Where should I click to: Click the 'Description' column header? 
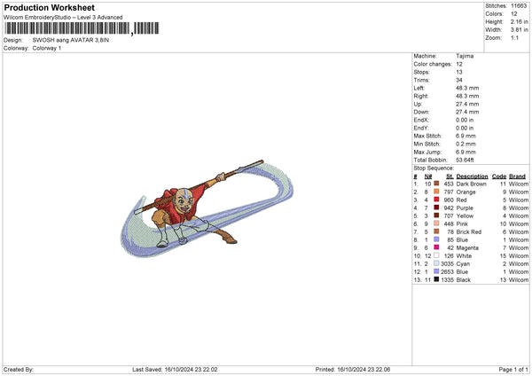pos(472,176)
